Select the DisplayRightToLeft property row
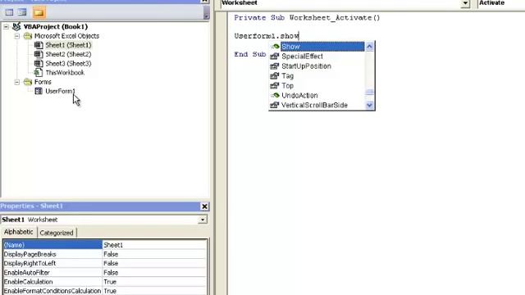525x295 pixels. [105, 264]
